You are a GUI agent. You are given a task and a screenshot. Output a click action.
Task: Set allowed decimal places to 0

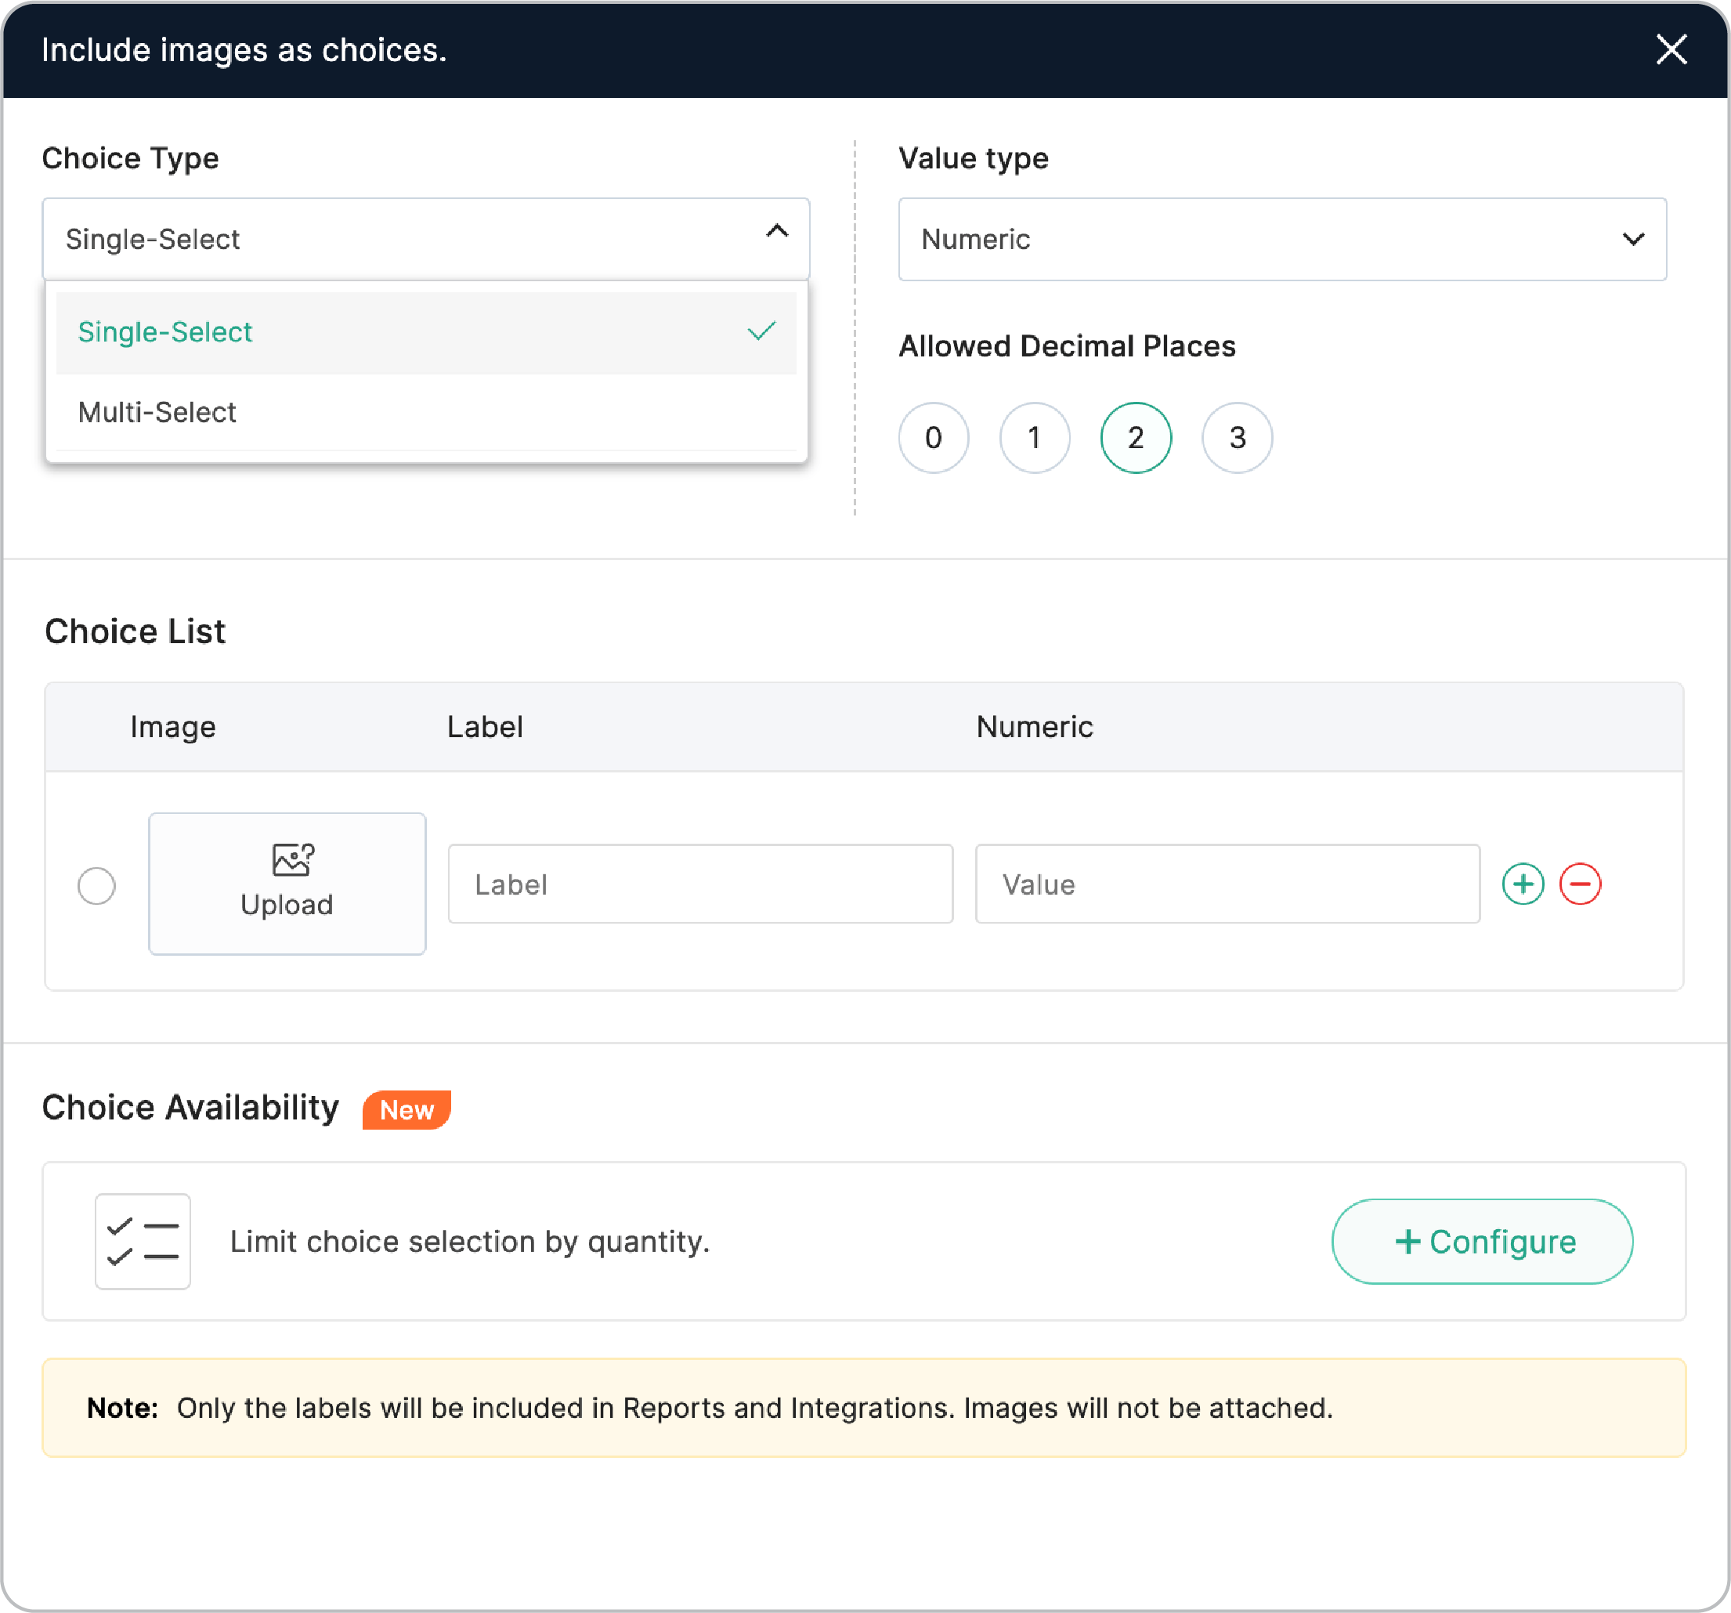point(934,437)
